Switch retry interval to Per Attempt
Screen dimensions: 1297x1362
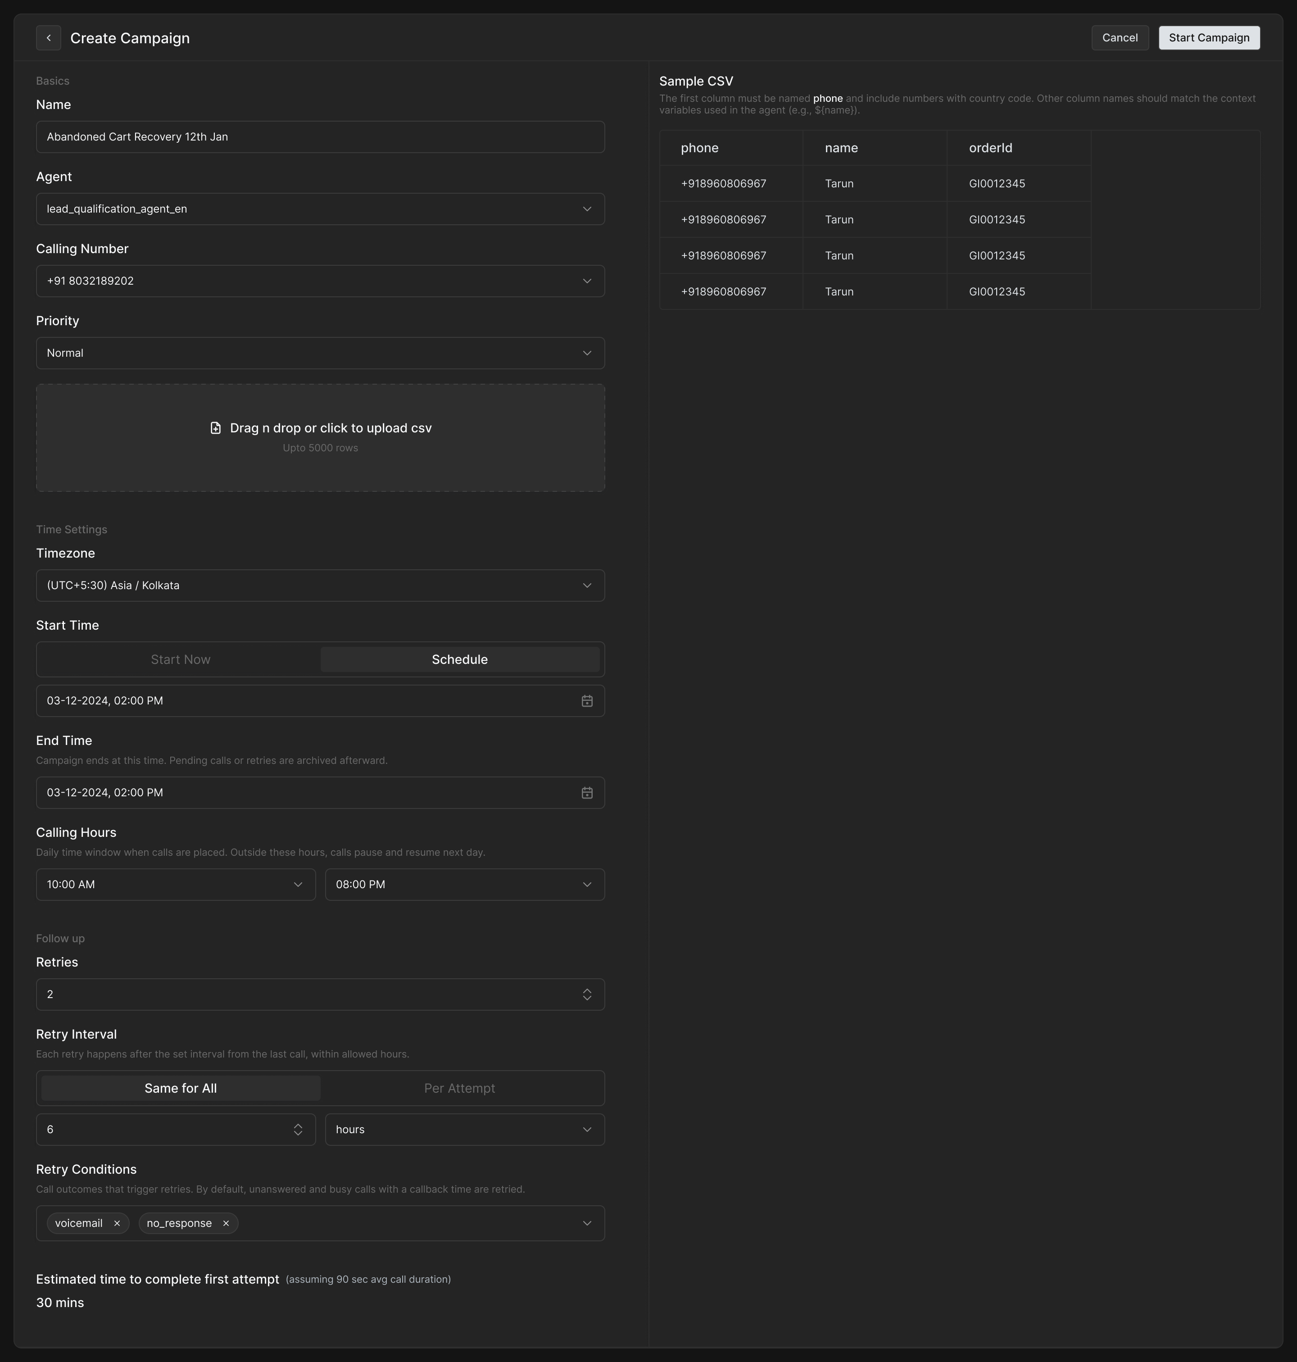click(460, 1088)
